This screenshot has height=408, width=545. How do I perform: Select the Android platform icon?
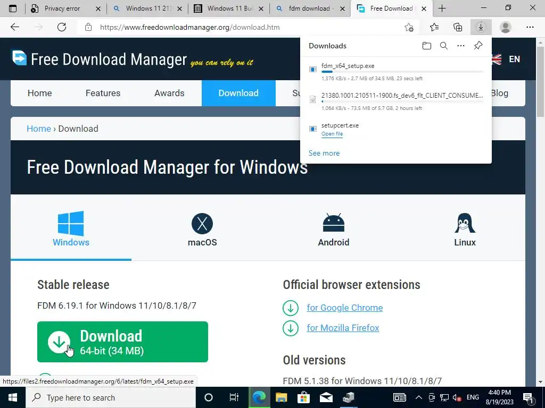point(333,223)
